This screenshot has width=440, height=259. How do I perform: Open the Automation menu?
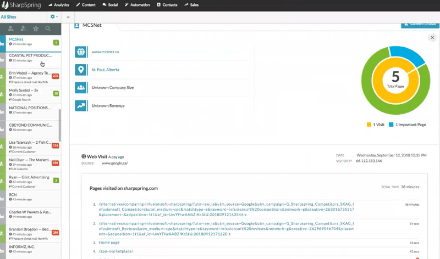pos(137,4)
